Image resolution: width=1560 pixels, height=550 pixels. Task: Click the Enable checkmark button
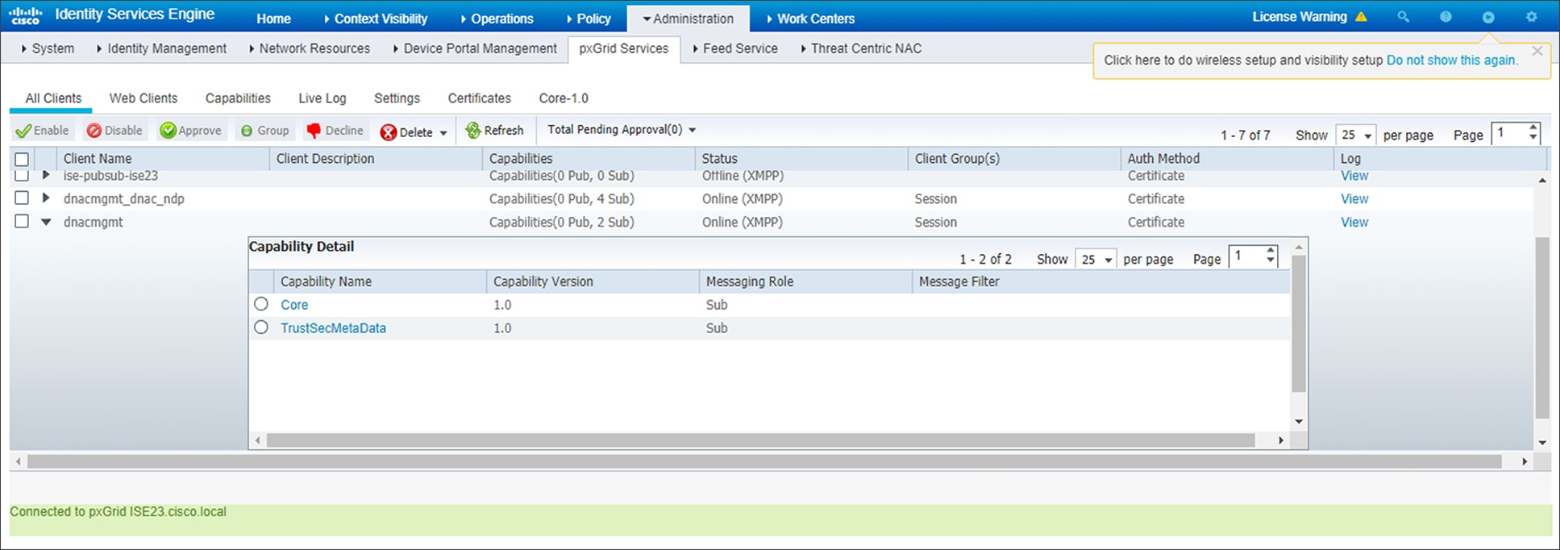(43, 131)
